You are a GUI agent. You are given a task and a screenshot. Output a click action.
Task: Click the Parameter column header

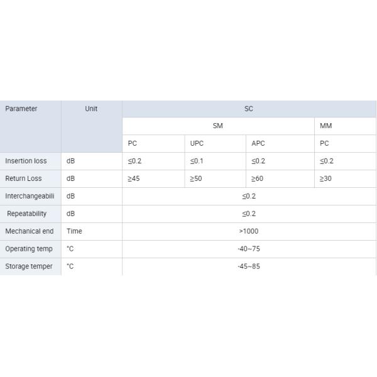pyautogui.click(x=21, y=109)
